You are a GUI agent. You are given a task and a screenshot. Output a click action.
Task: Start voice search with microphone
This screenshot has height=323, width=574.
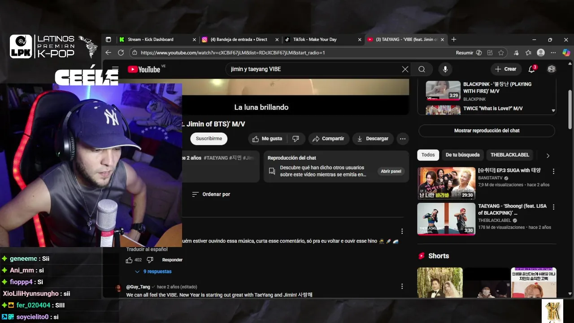pos(445,69)
